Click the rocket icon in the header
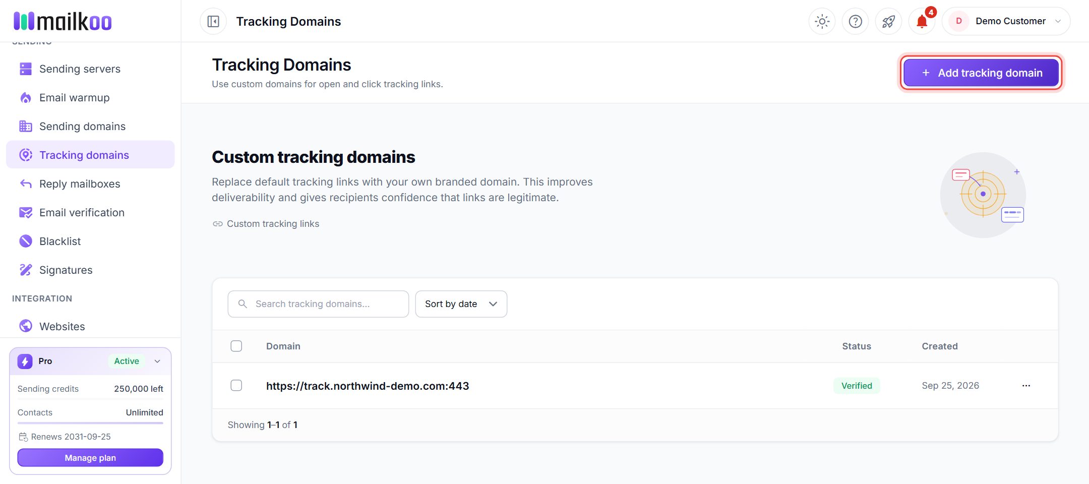Screen dimensions: 1089x484 point(888,22)
